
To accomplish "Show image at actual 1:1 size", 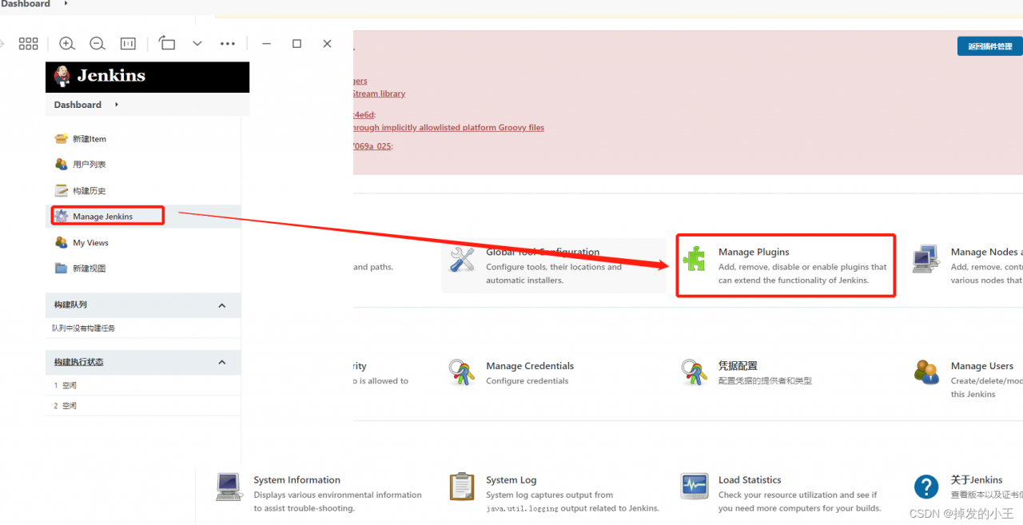I will [128, 44].
